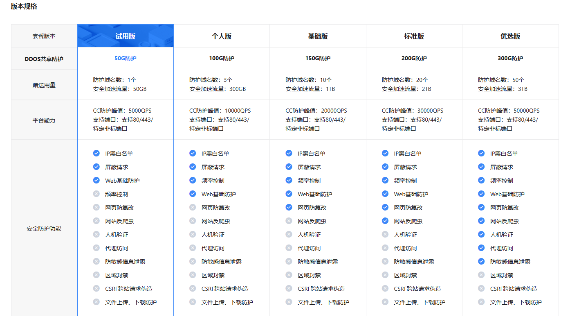Select the 个人版 plan header
Viewport: 570px width, 326px height.
222,36
